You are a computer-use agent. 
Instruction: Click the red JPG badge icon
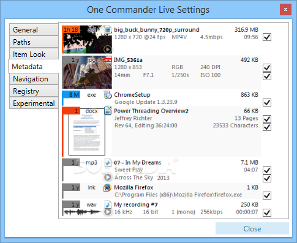point(107,60)
